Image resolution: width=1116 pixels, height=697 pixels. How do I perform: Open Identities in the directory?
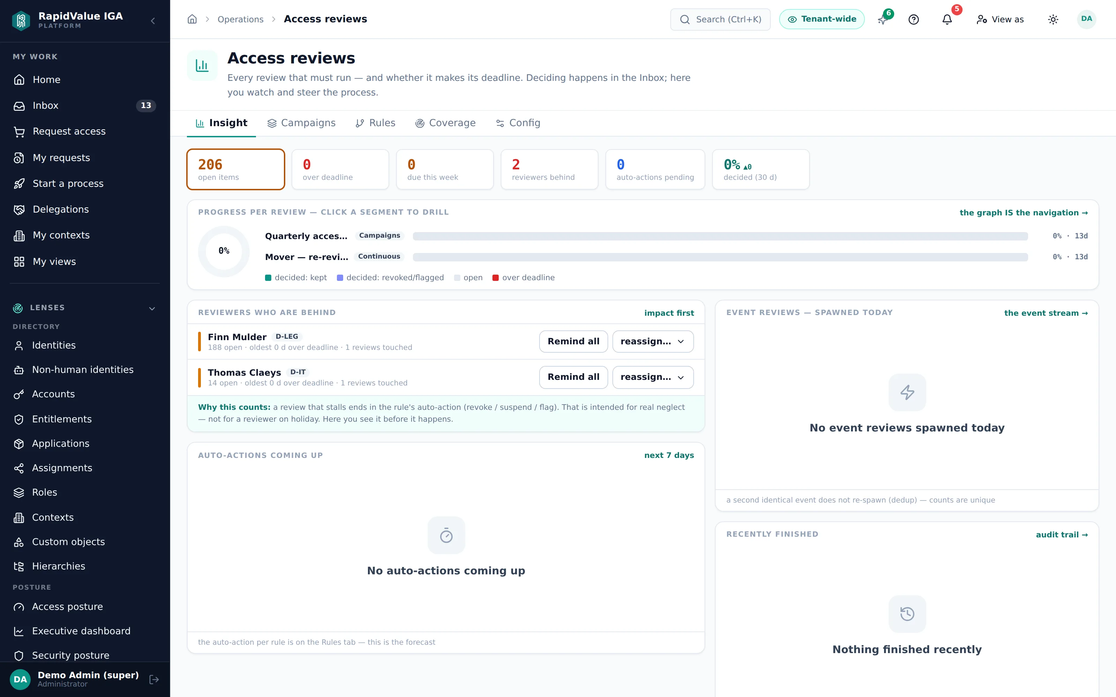point(85,345)
